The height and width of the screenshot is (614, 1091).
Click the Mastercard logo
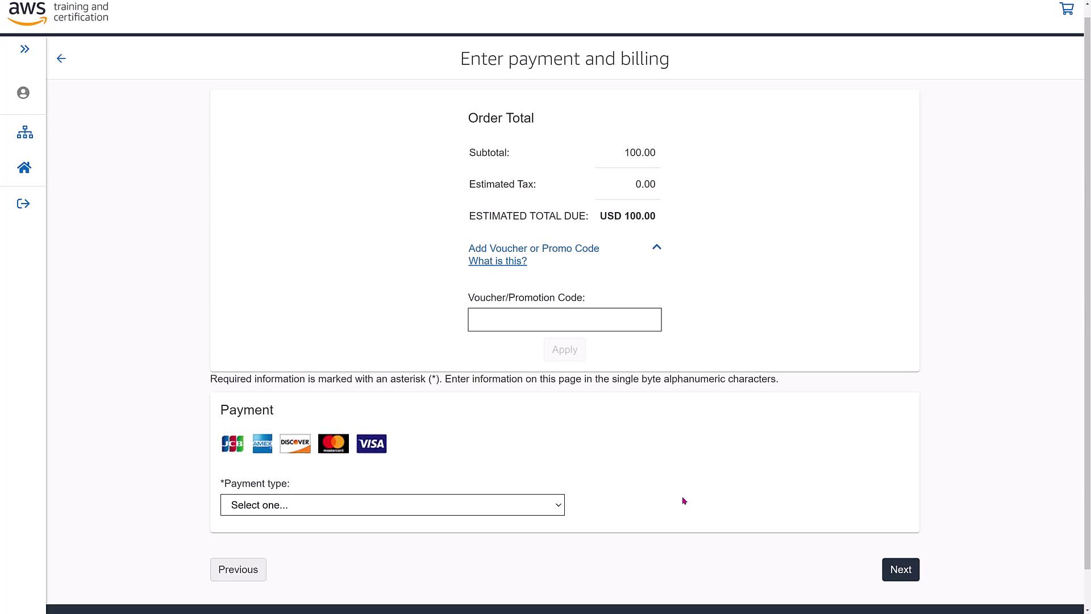pos(334,443)
